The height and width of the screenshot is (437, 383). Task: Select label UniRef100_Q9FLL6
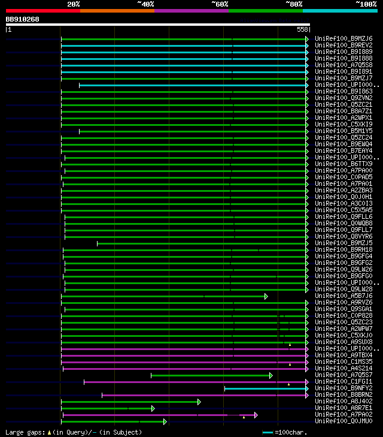pyautogui.click(x=344, y=217)
